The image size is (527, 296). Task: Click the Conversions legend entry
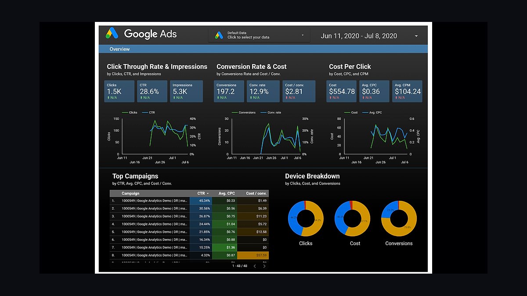(x=243, y=113)
